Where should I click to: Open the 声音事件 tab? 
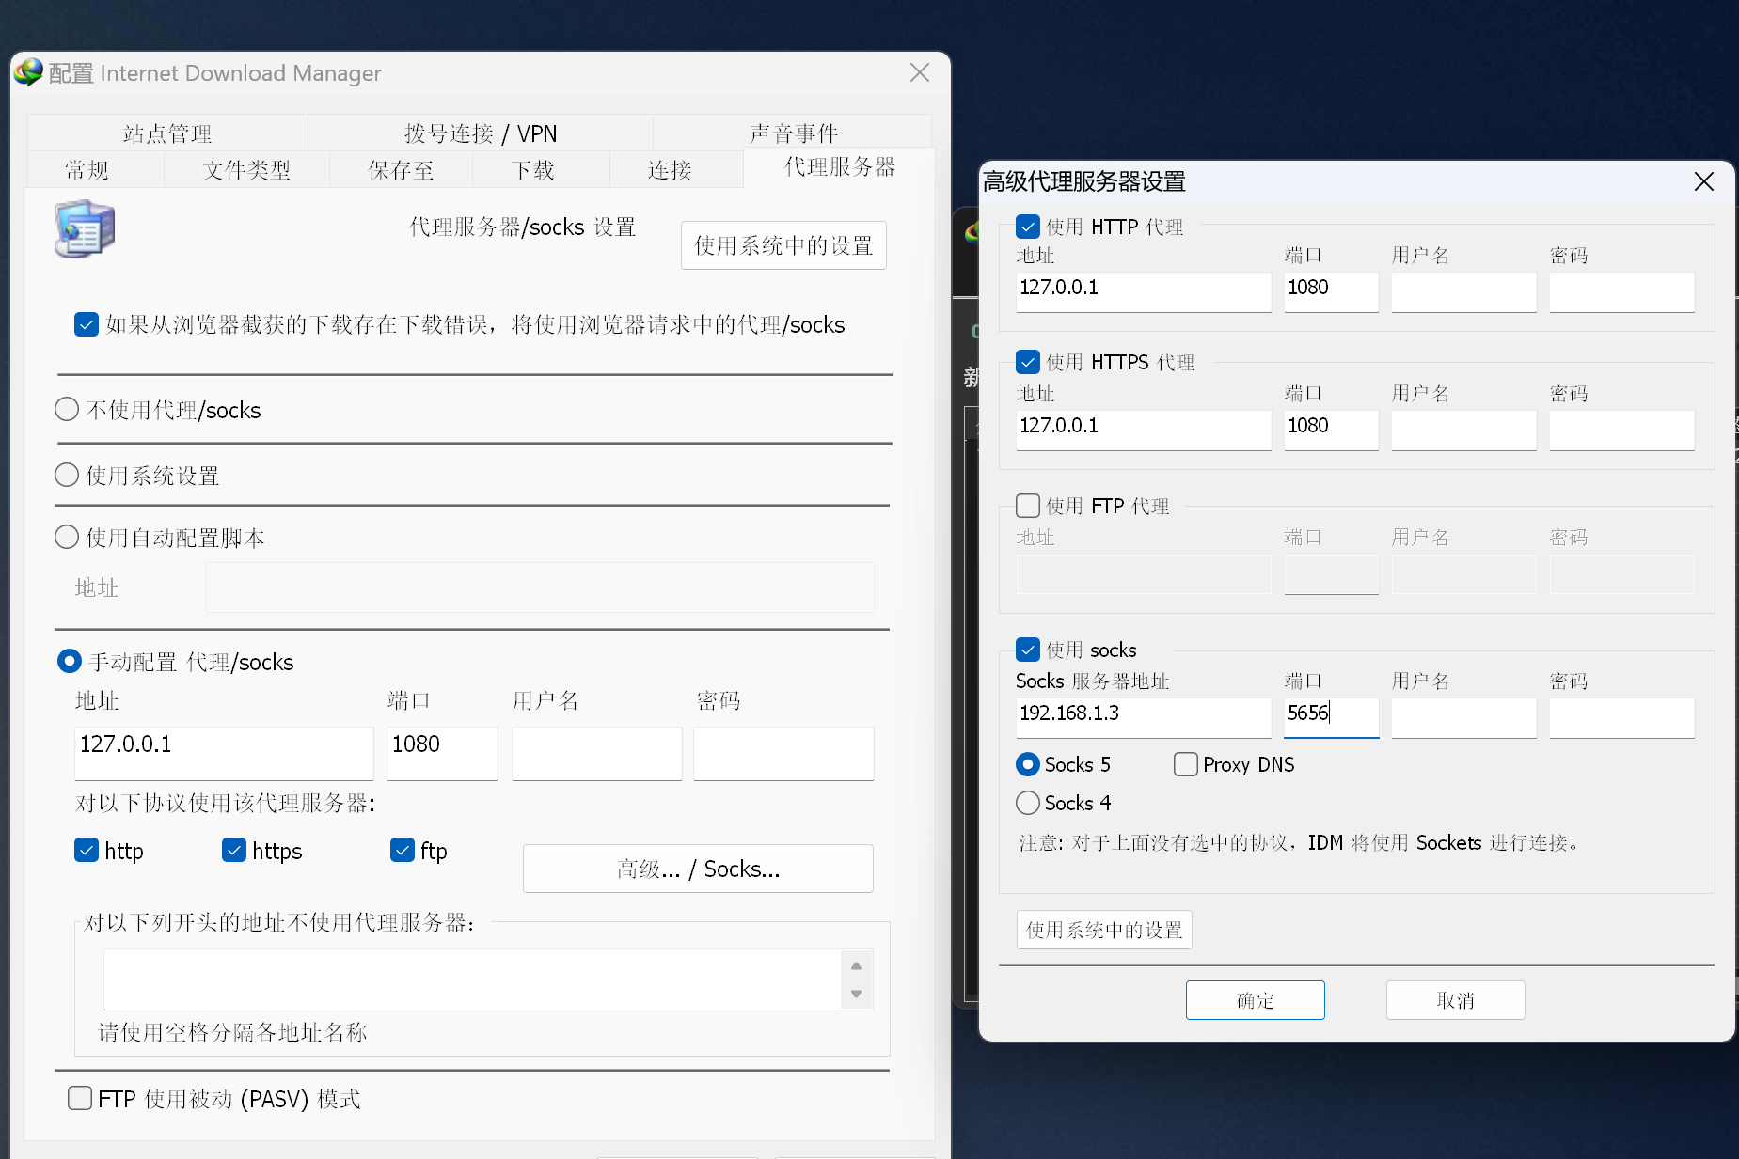coord(793,133)
